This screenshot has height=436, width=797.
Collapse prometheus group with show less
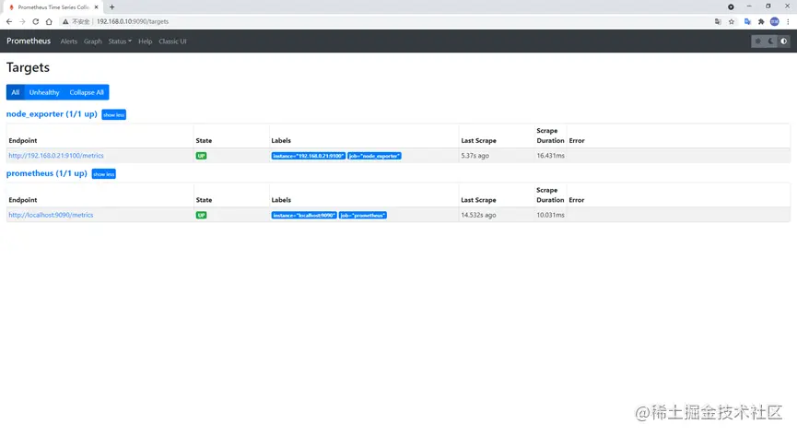point(104,174)
